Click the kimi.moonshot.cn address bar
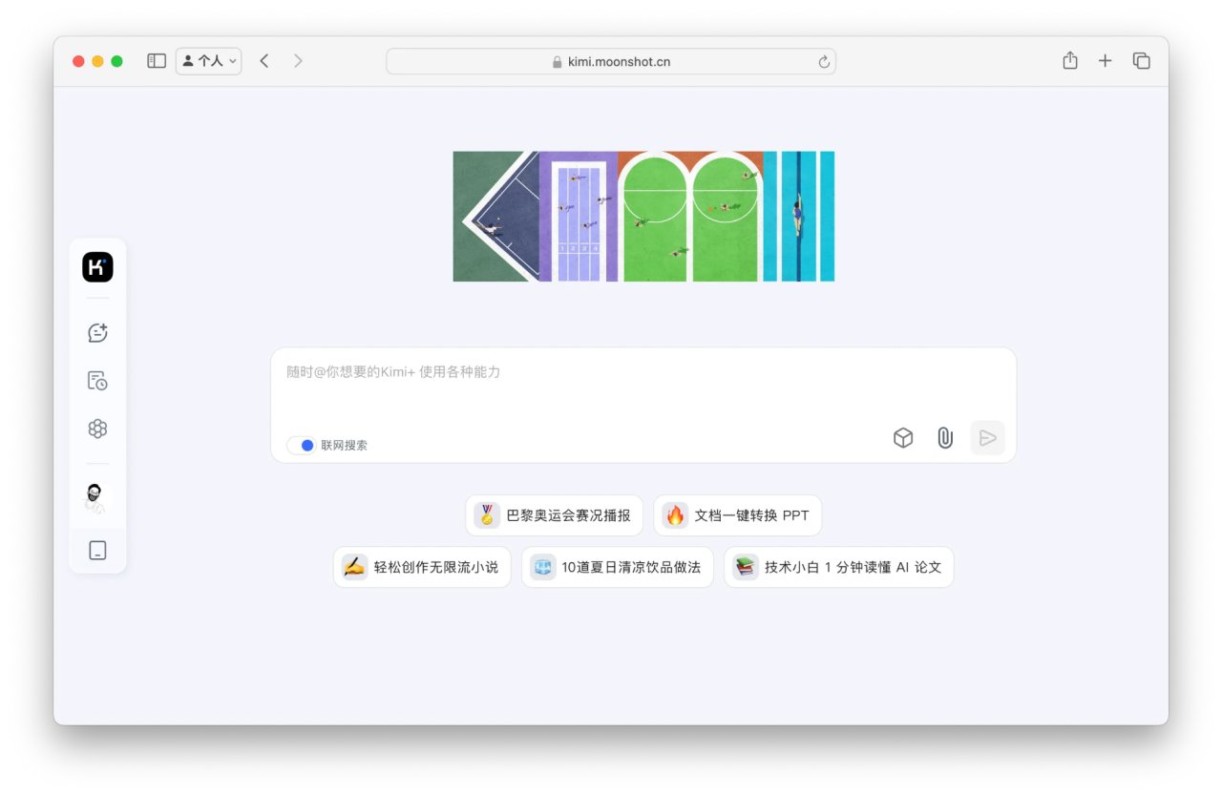 tap(611, 61)
